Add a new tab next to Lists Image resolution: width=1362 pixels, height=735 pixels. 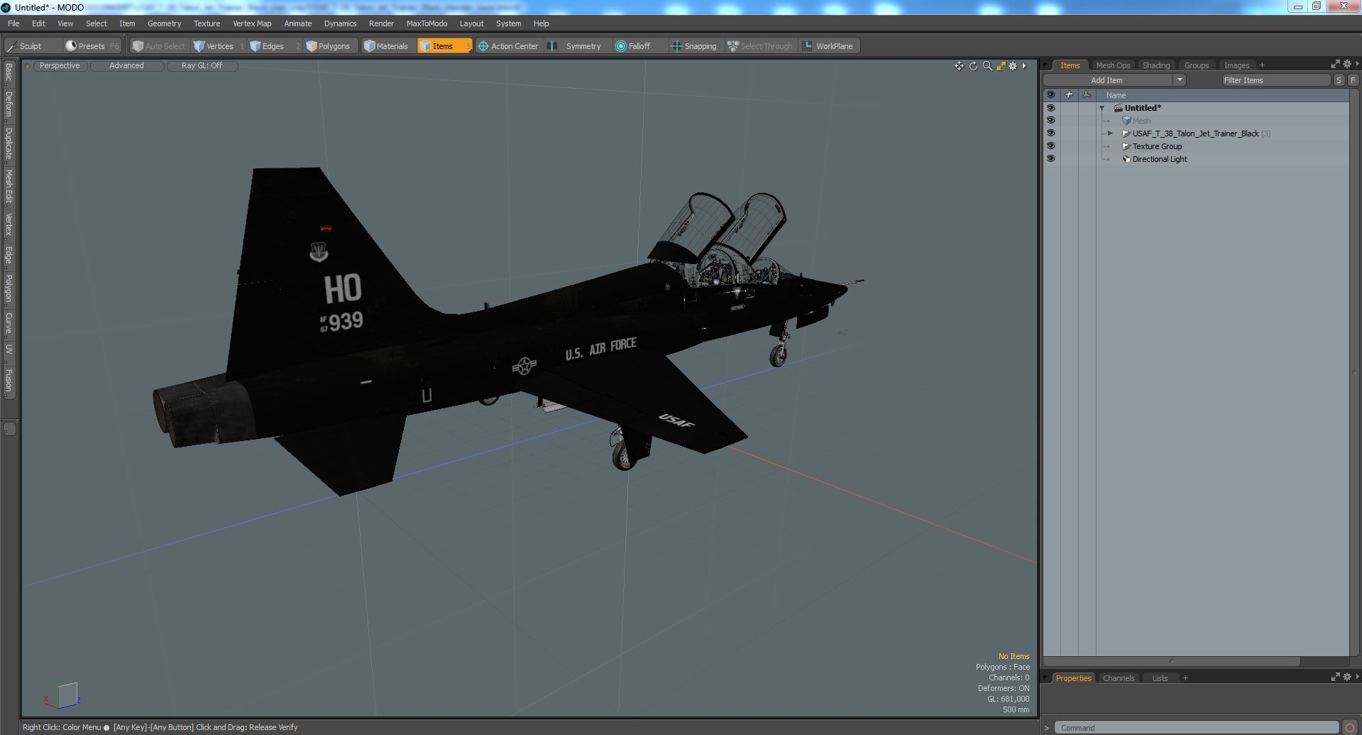point(1185,678)
